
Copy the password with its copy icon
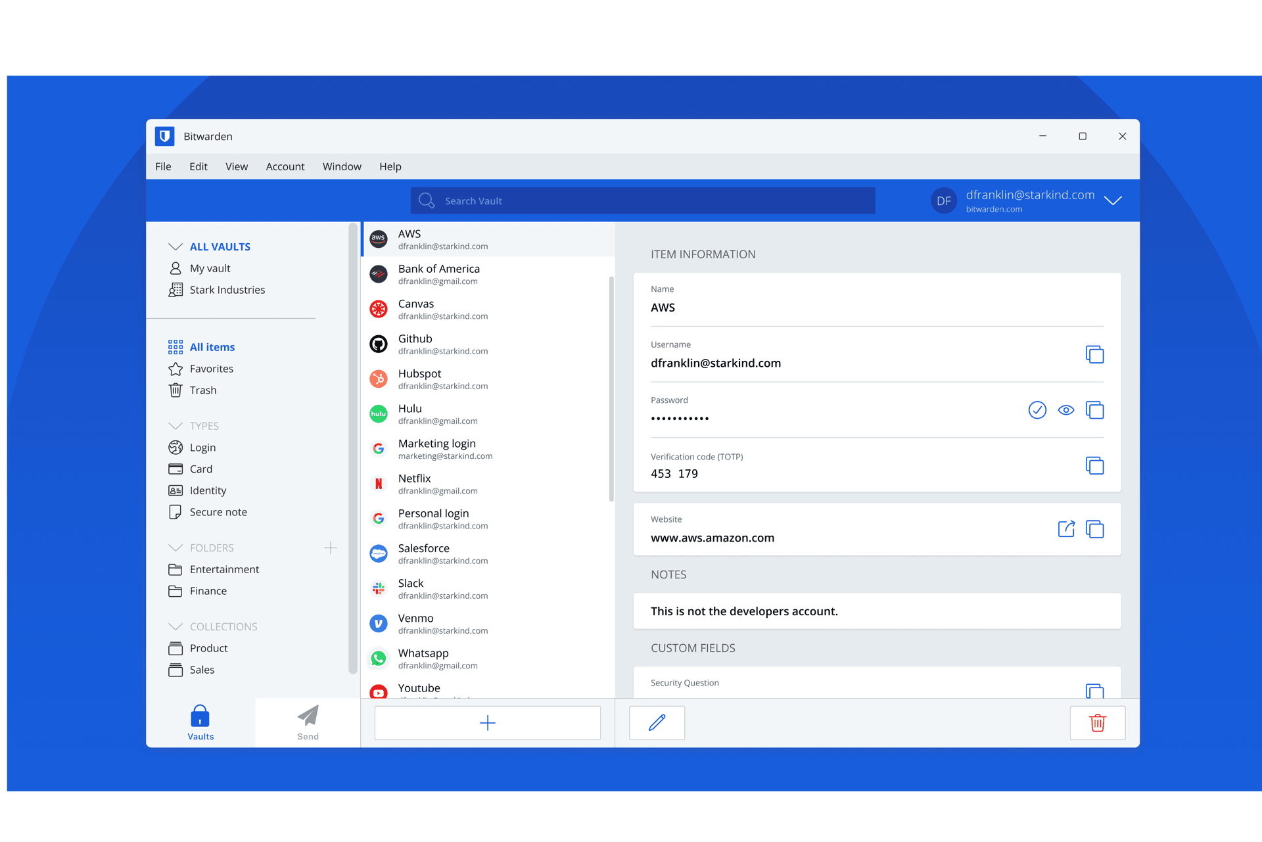pyautogui.click(x=1094, y=410)
